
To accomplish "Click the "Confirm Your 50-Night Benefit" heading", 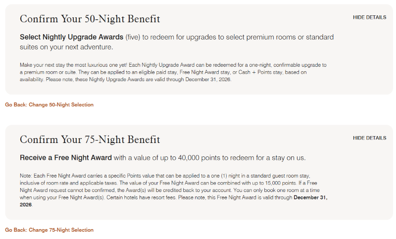I will click(x=90, y=19).
